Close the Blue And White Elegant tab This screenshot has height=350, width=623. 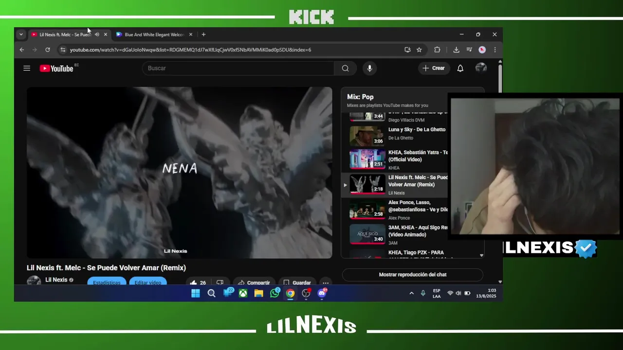(x=191, y=35)
